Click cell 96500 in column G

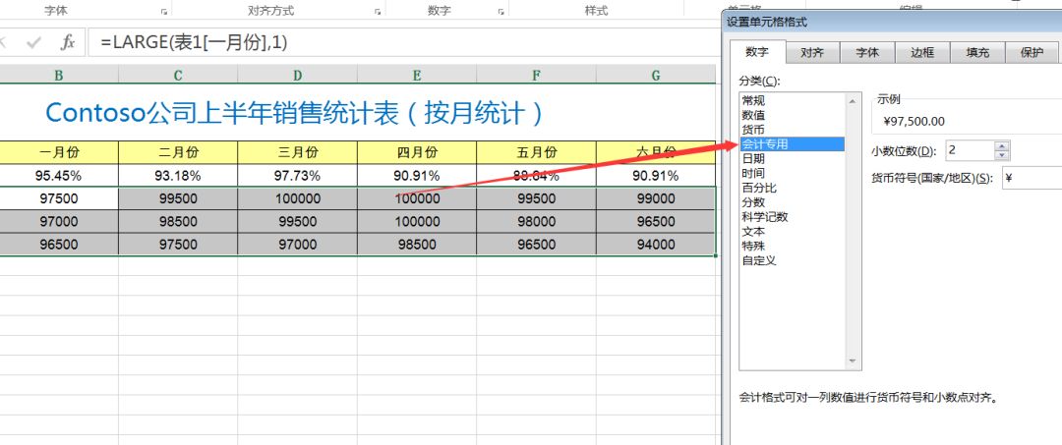[656, 222]
